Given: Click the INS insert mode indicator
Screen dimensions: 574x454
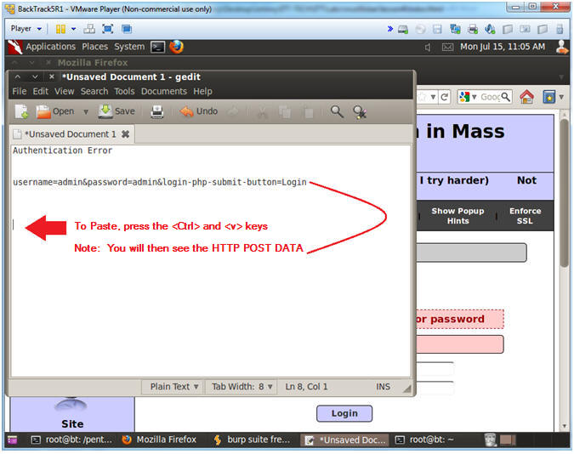Looking at the screenshot, I should coord(383,387).
